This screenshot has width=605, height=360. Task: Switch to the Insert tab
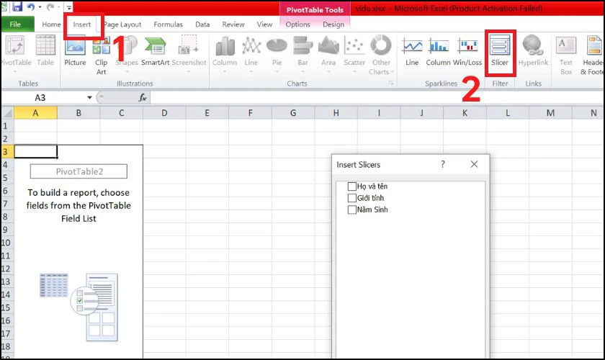(82, 24)
